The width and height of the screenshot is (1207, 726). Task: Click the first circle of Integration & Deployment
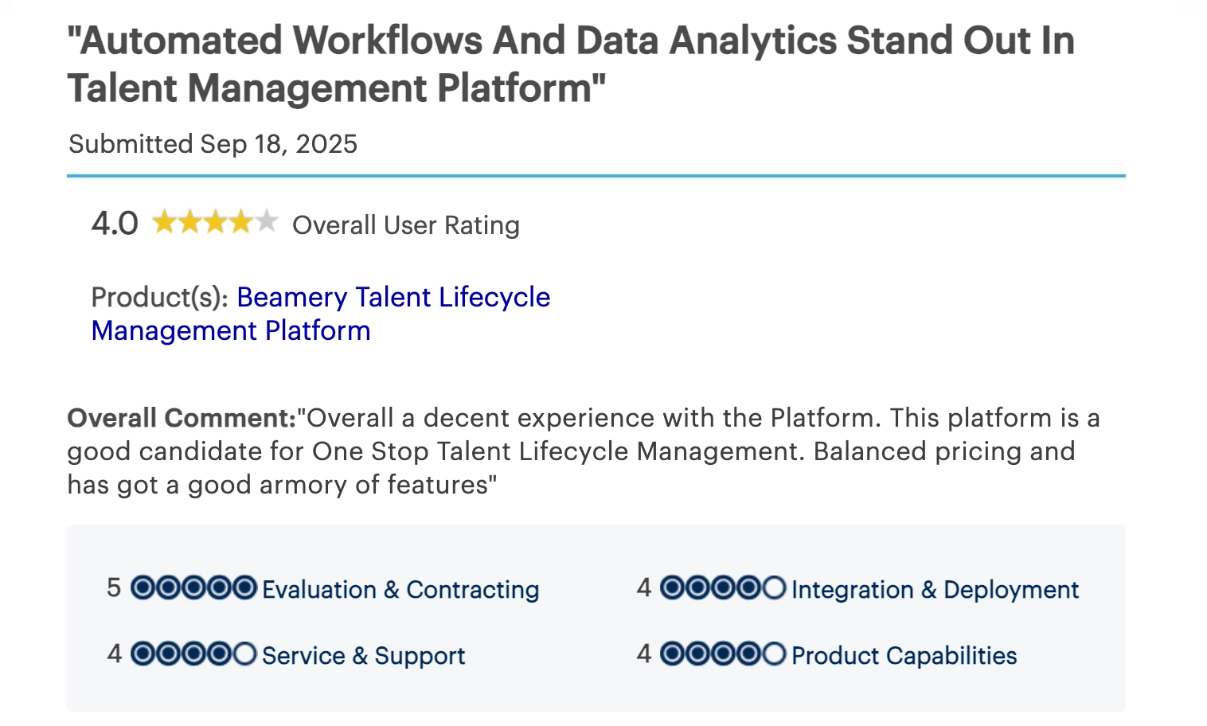point(672,588)
